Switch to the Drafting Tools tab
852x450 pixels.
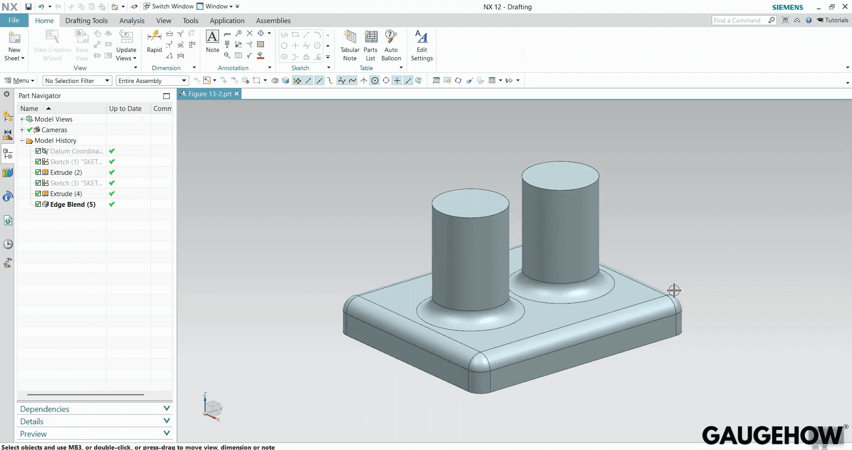point(86,20)
